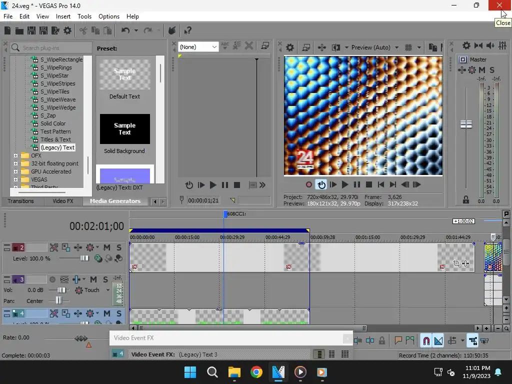Select the Solid Background preset thumbnail
This screenshot has width=512, height=384.
tap(124, 129)
